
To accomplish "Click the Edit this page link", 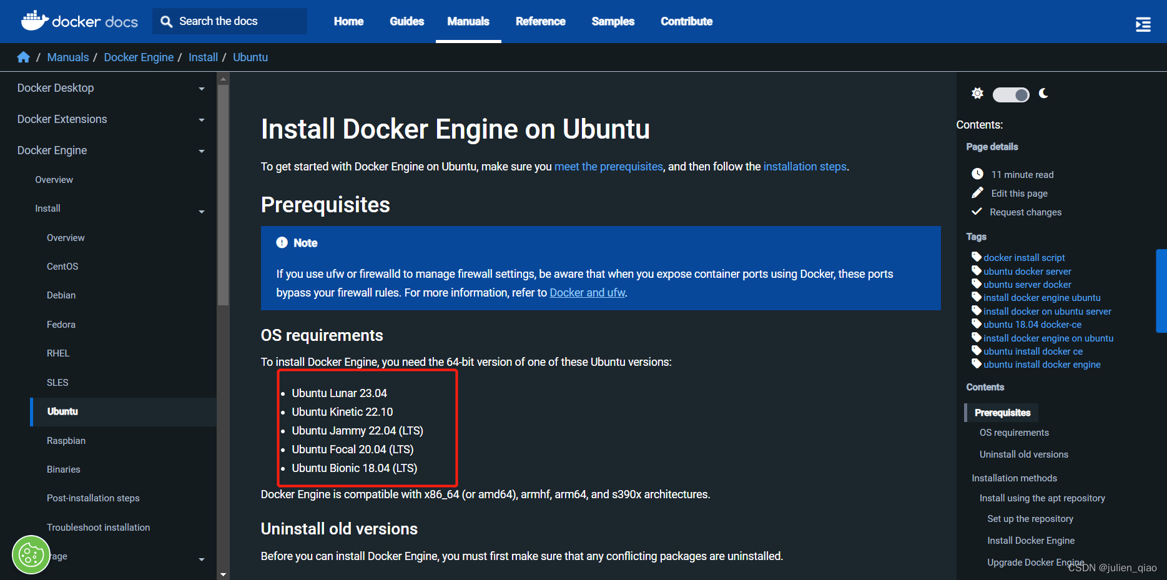I will click(1019, 194).
